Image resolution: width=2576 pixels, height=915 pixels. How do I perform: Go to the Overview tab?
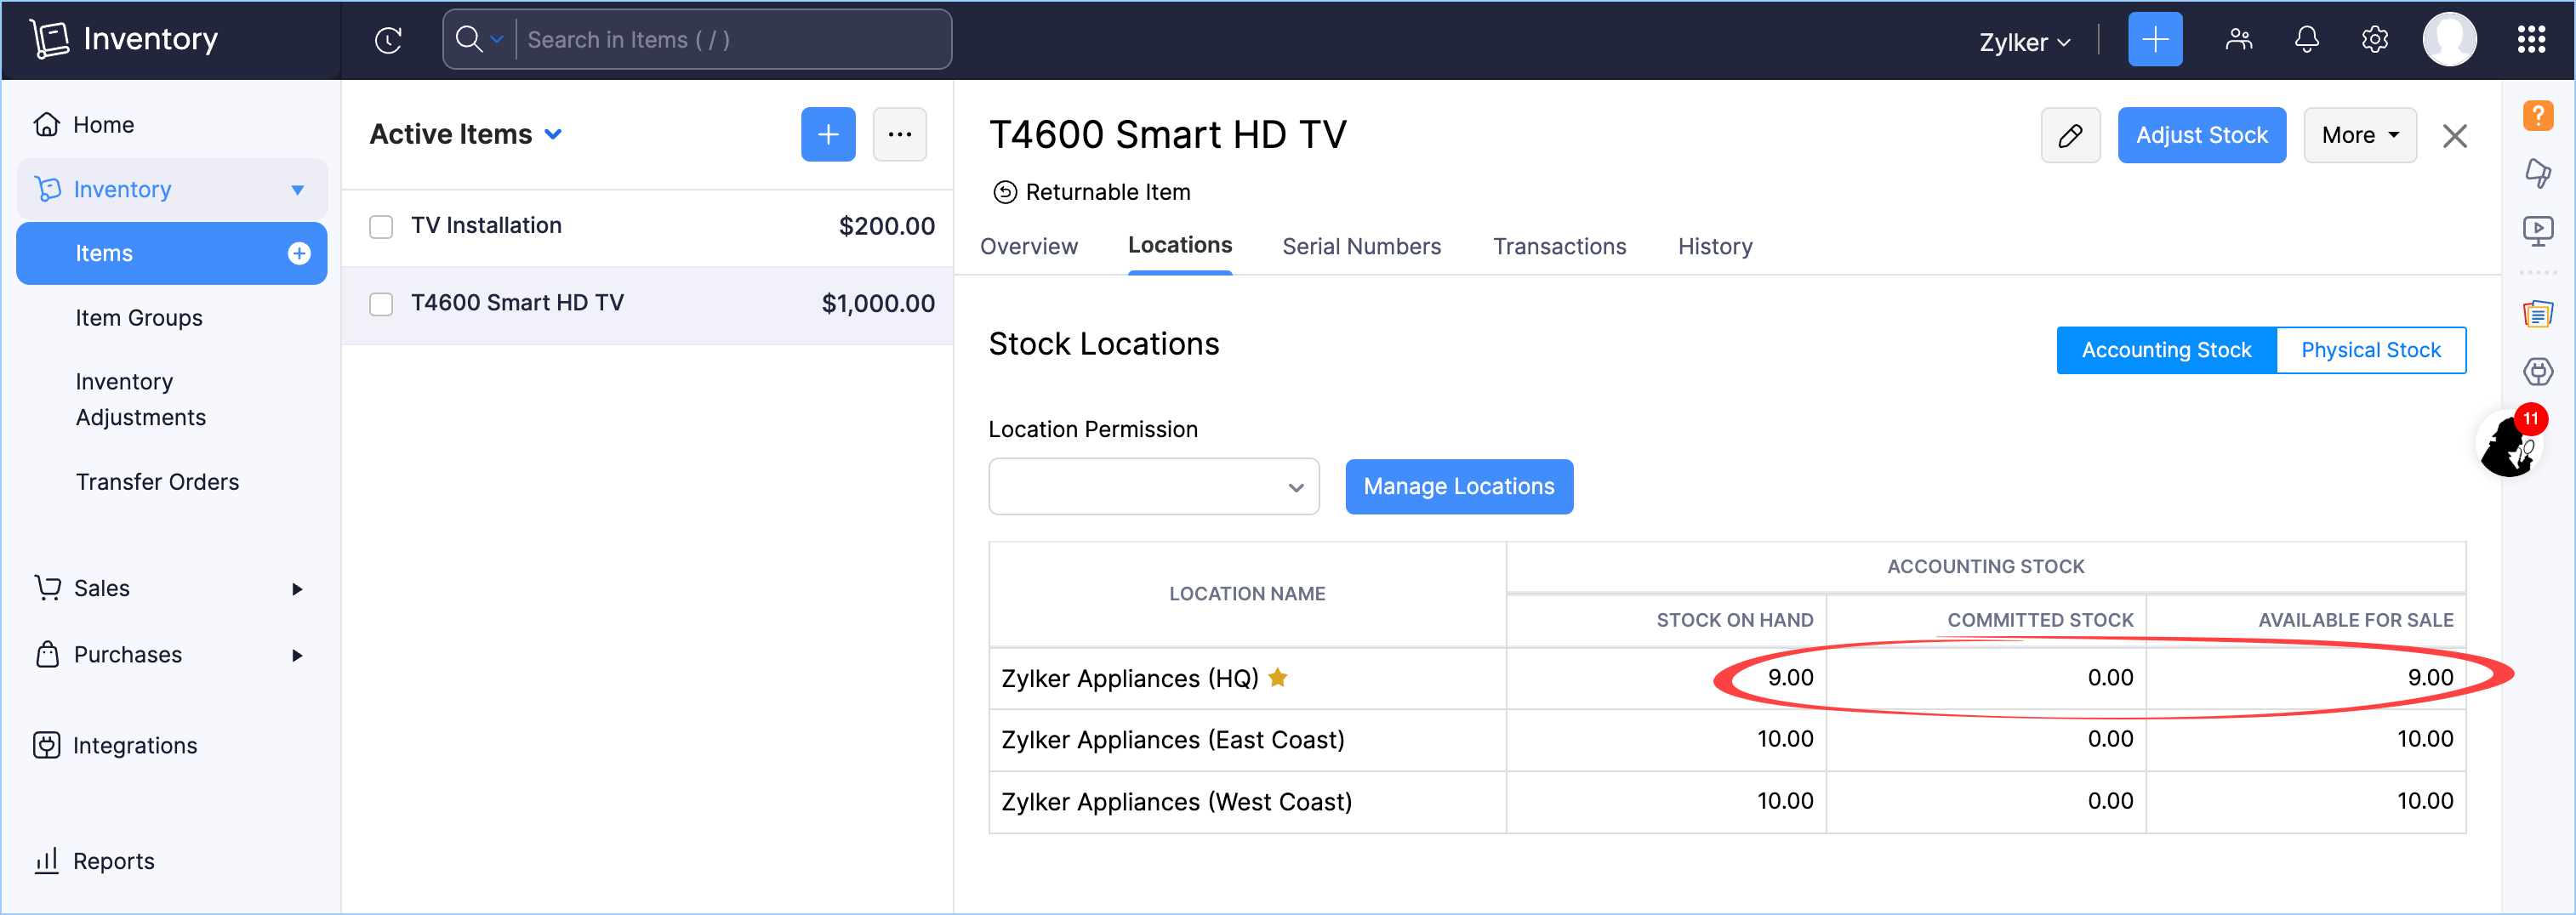[x=1028, y=247]
